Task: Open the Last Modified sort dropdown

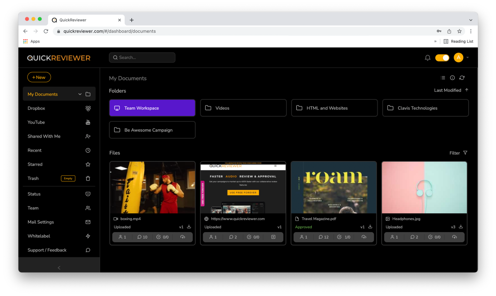Action: pyautogui.click(x=448, y=90)
